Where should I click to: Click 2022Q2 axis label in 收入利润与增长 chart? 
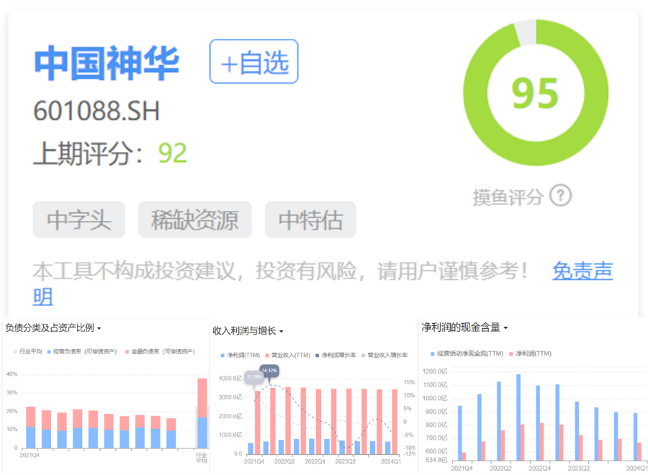point(284,461)
